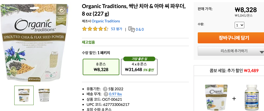Image resolution: width=264 pixels, height=111 pixels.
Task: Select the 8 온스 single package option
Action: [x=101, y=67]
